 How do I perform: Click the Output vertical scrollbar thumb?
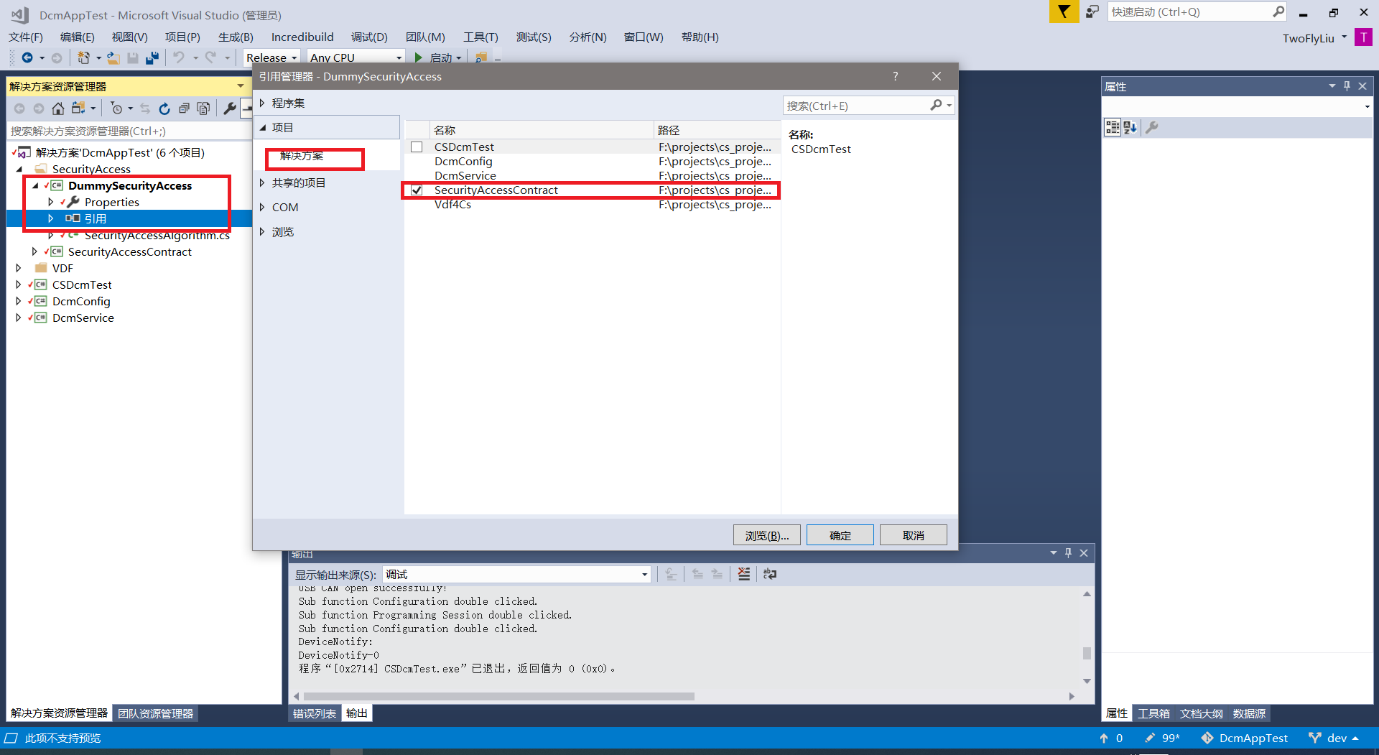point(1087,653)
